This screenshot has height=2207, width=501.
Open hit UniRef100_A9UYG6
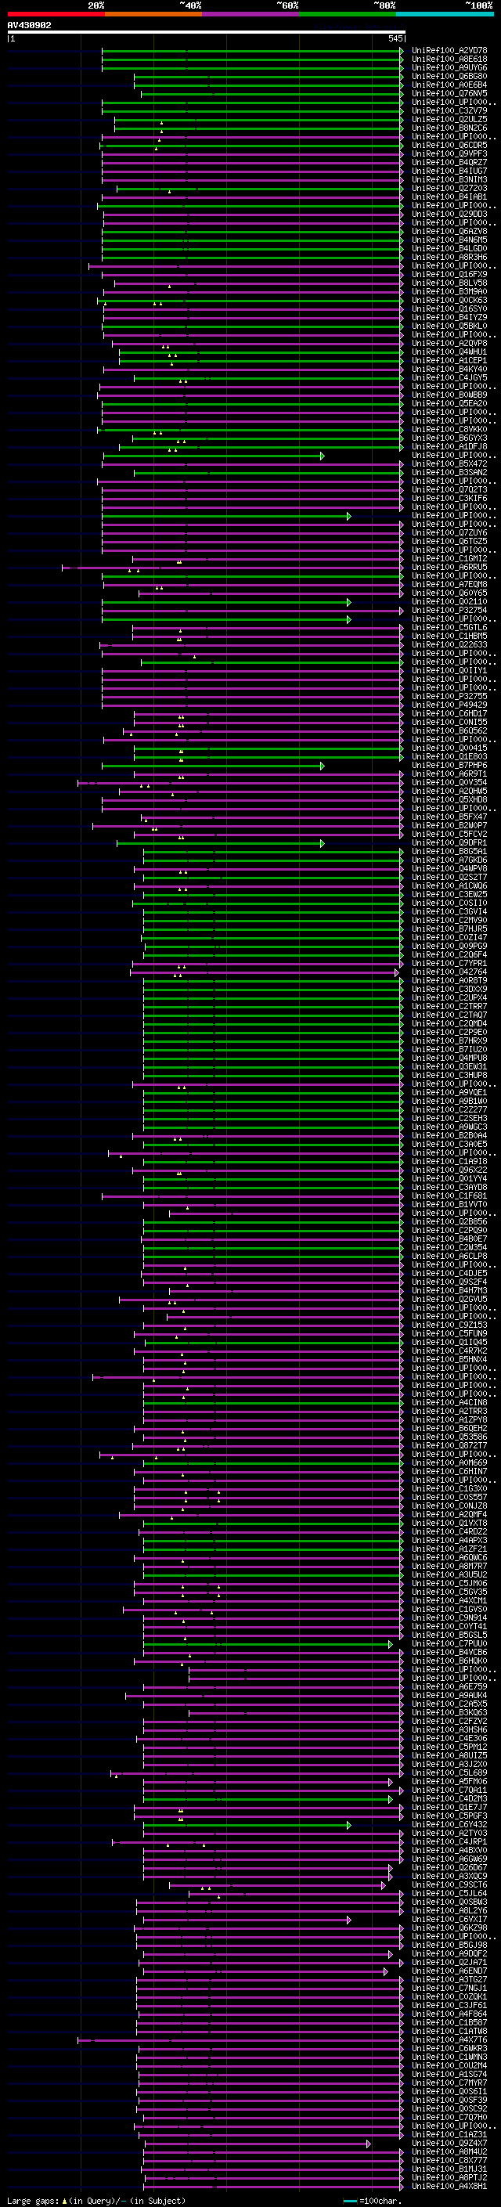pos(449,67)
